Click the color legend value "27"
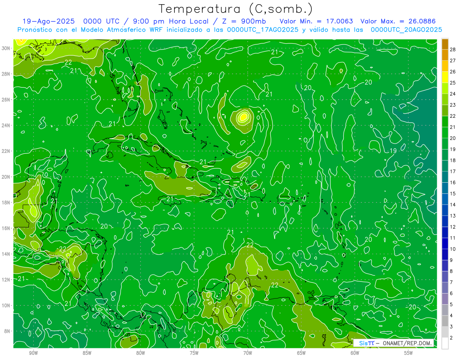The image size is (463, 358). click(x=453, y=61)
